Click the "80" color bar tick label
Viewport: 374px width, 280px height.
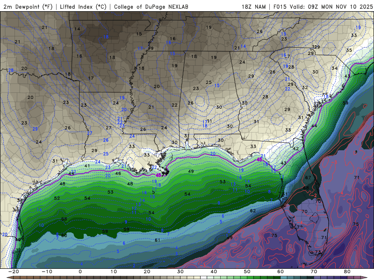pos(347,272)
